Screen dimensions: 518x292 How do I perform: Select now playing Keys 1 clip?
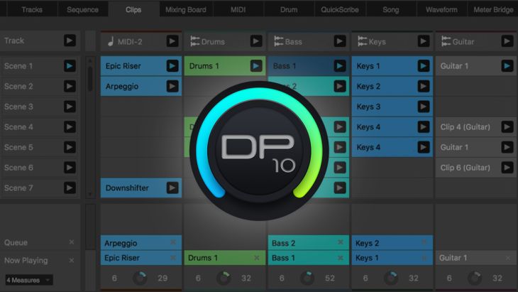click(392, 258)
